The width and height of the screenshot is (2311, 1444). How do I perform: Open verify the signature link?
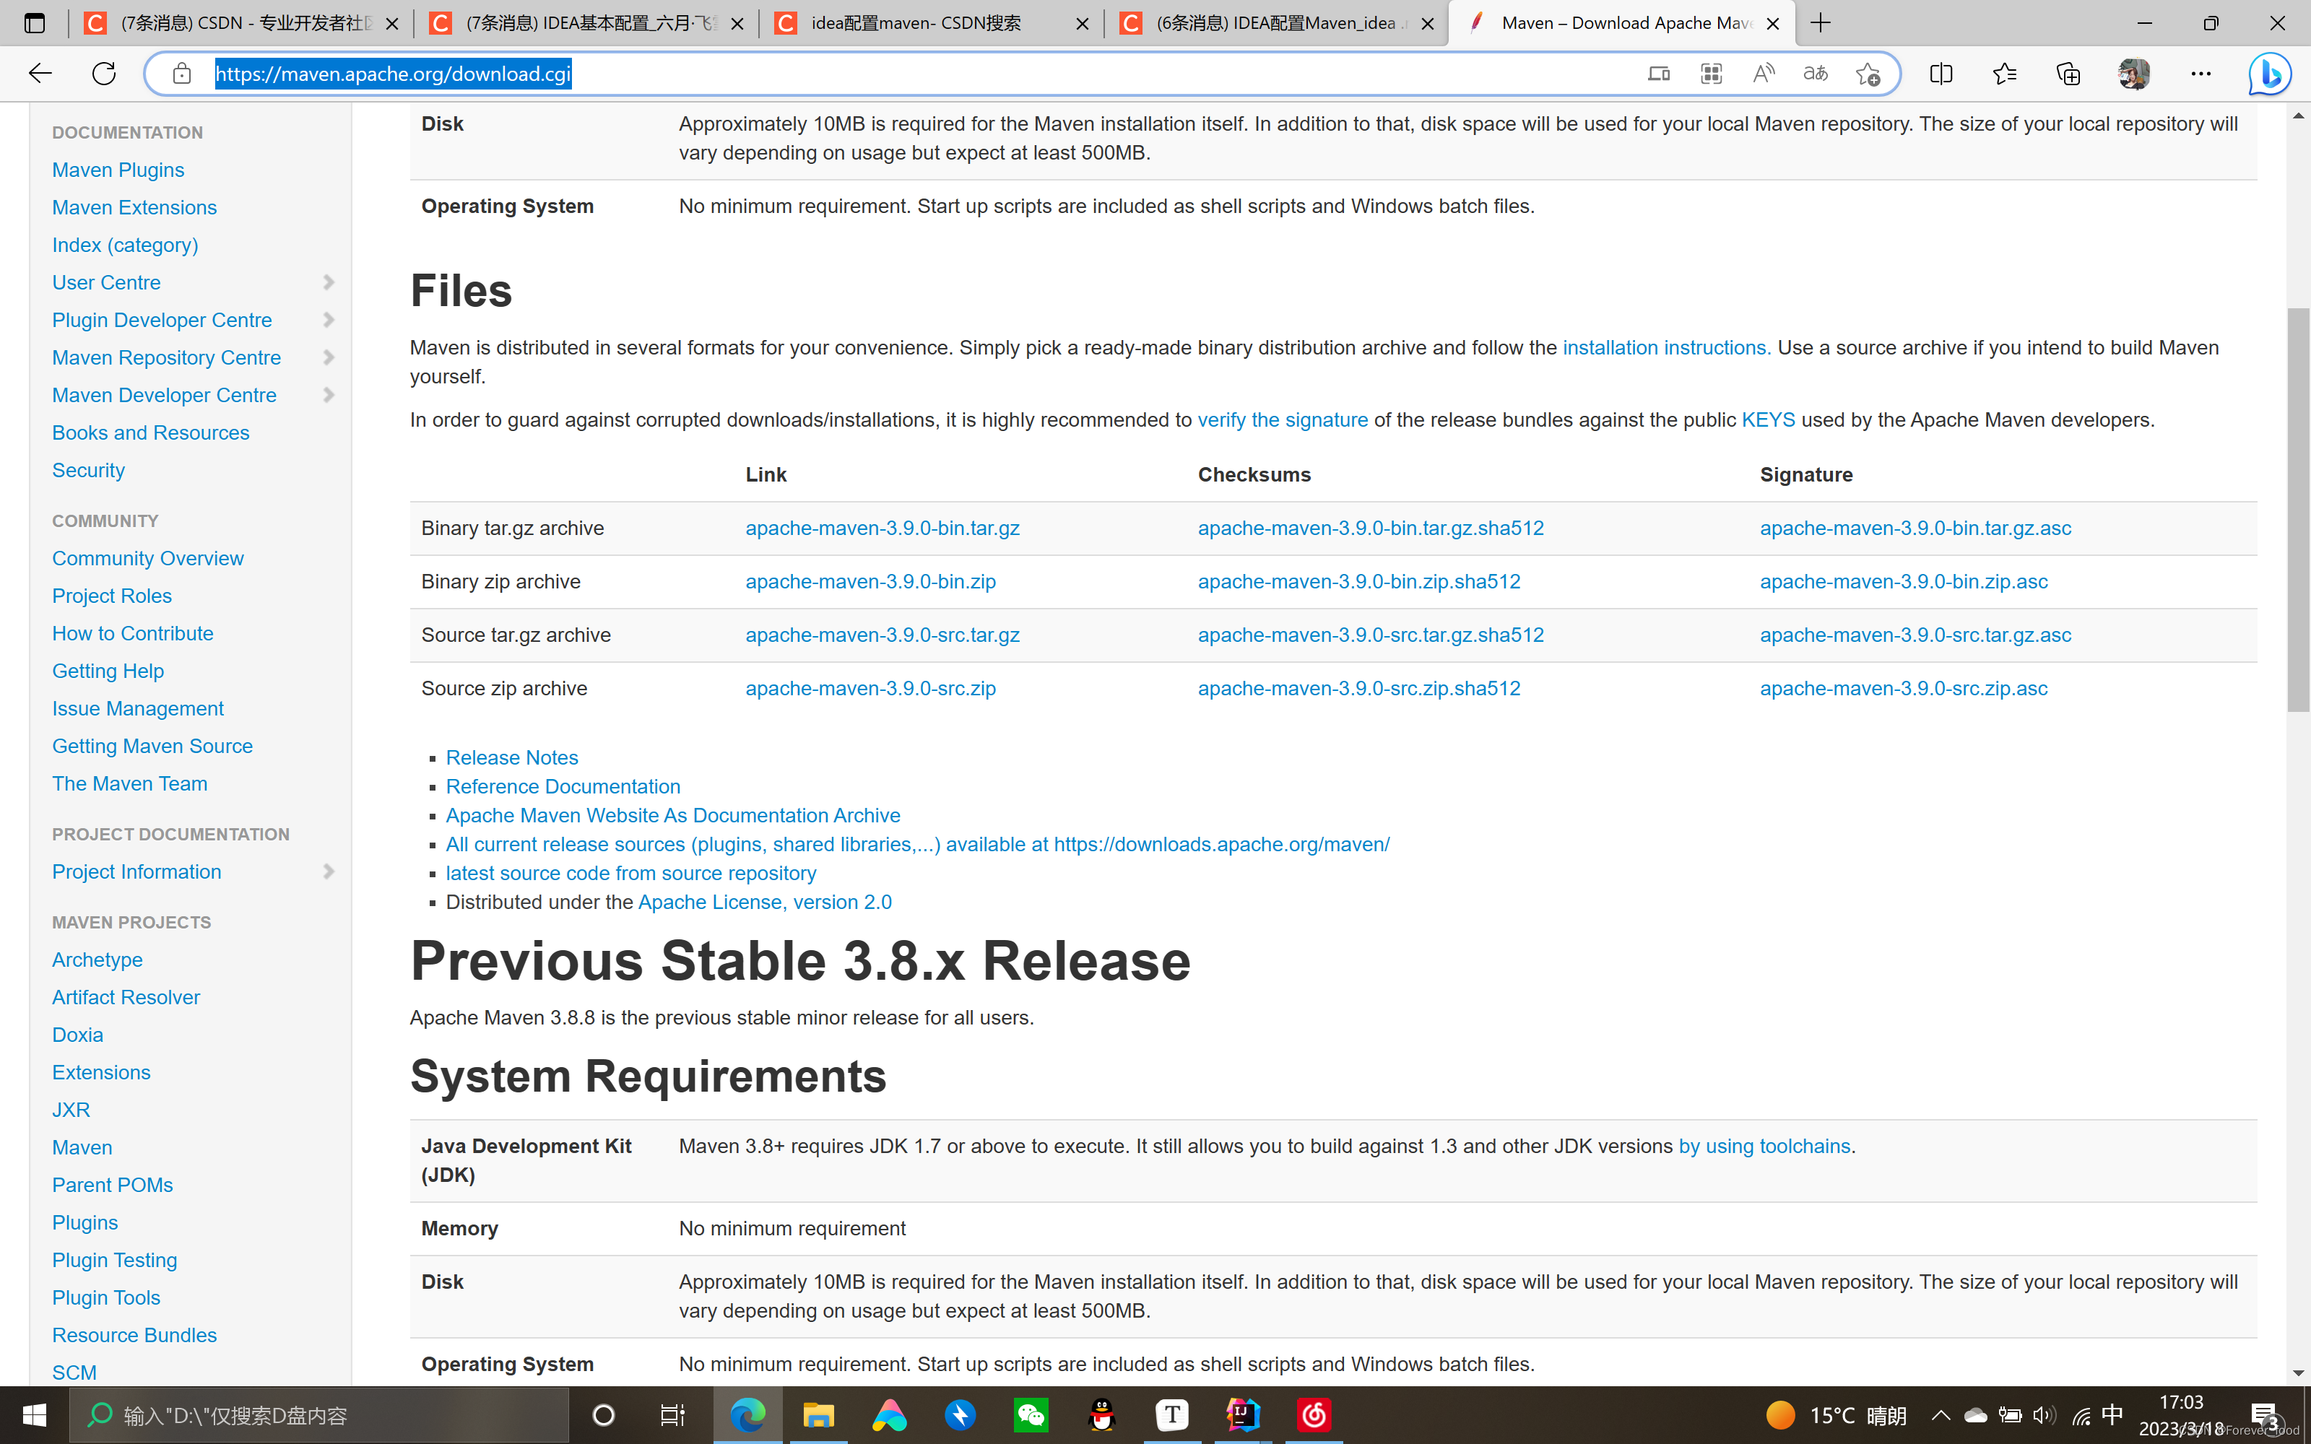click(1283, 420)
